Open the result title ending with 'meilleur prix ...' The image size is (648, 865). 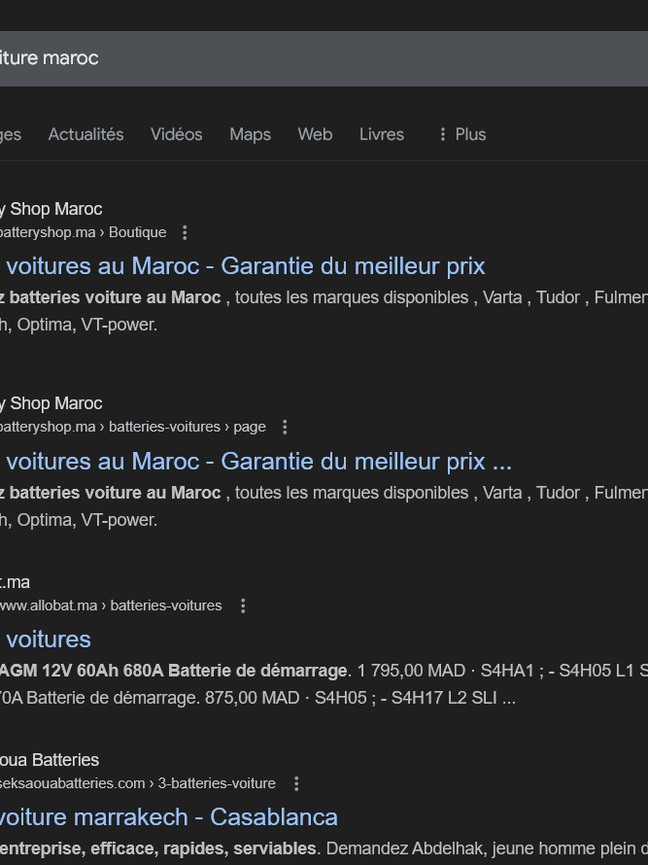coord(256,462)
